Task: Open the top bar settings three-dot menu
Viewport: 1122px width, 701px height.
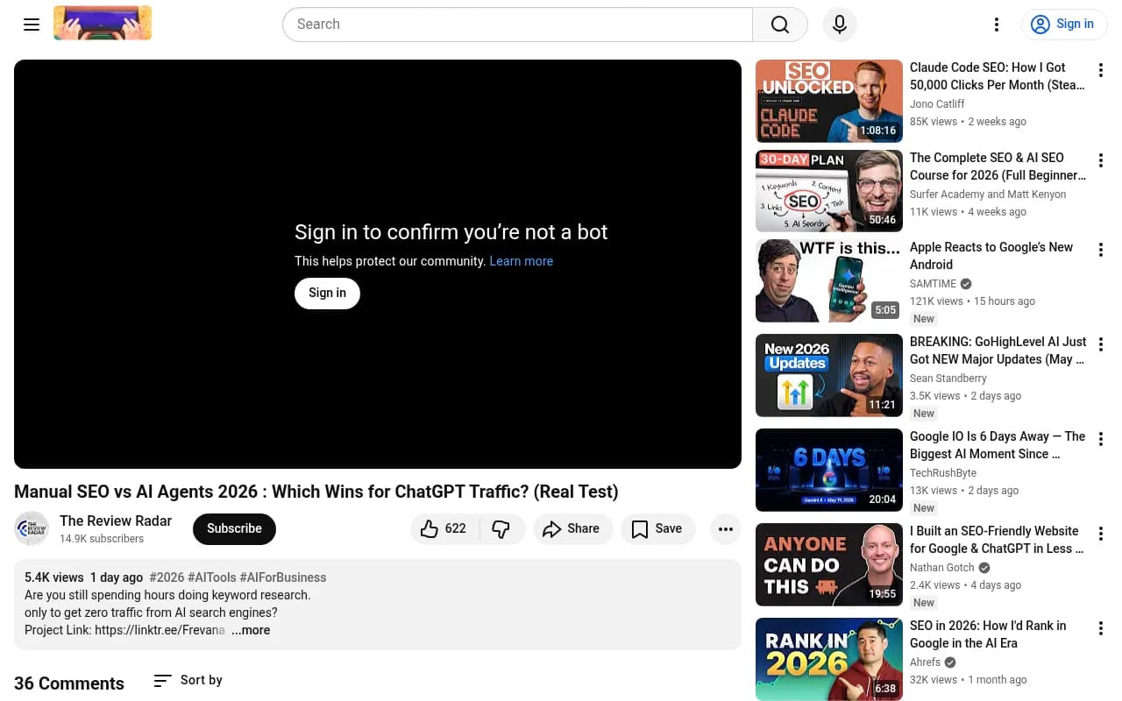Action: [997, 25]
